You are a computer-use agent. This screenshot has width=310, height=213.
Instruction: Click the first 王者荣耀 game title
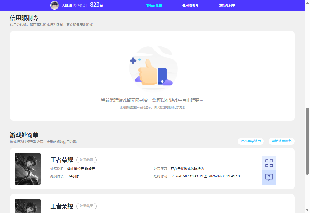(x=62, y=160)
